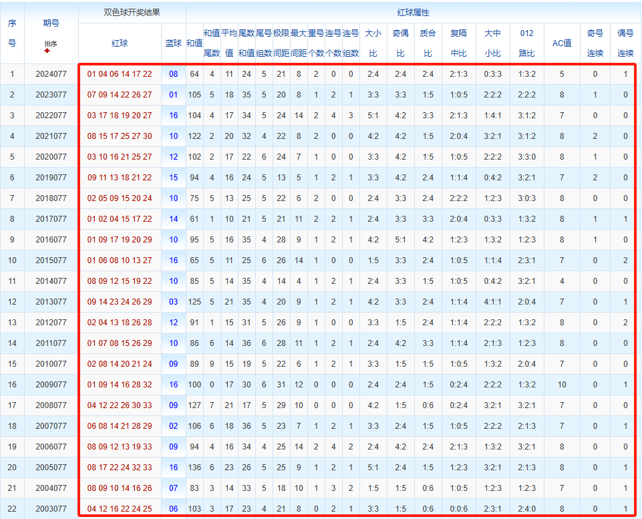Viewport: 642px width, 519px height.
Task: Select issue number 2016077
Action: (51, 240)
